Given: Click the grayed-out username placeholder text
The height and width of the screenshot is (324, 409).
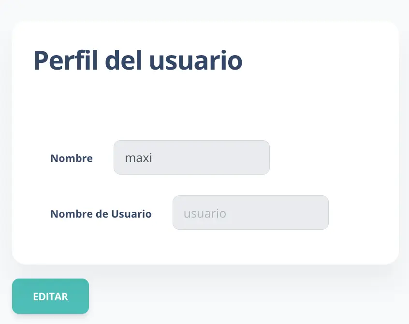Looking at the screenshot, I should click(205, 213).
